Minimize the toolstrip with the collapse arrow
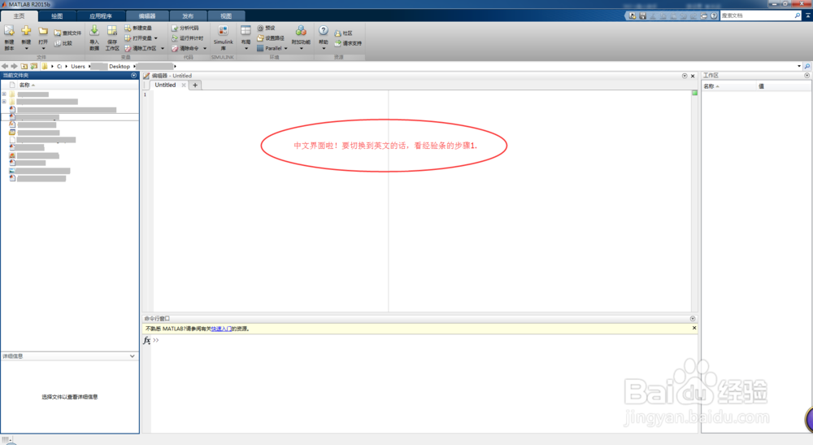Viewport: 813px width, 445px height. (808, 15)
